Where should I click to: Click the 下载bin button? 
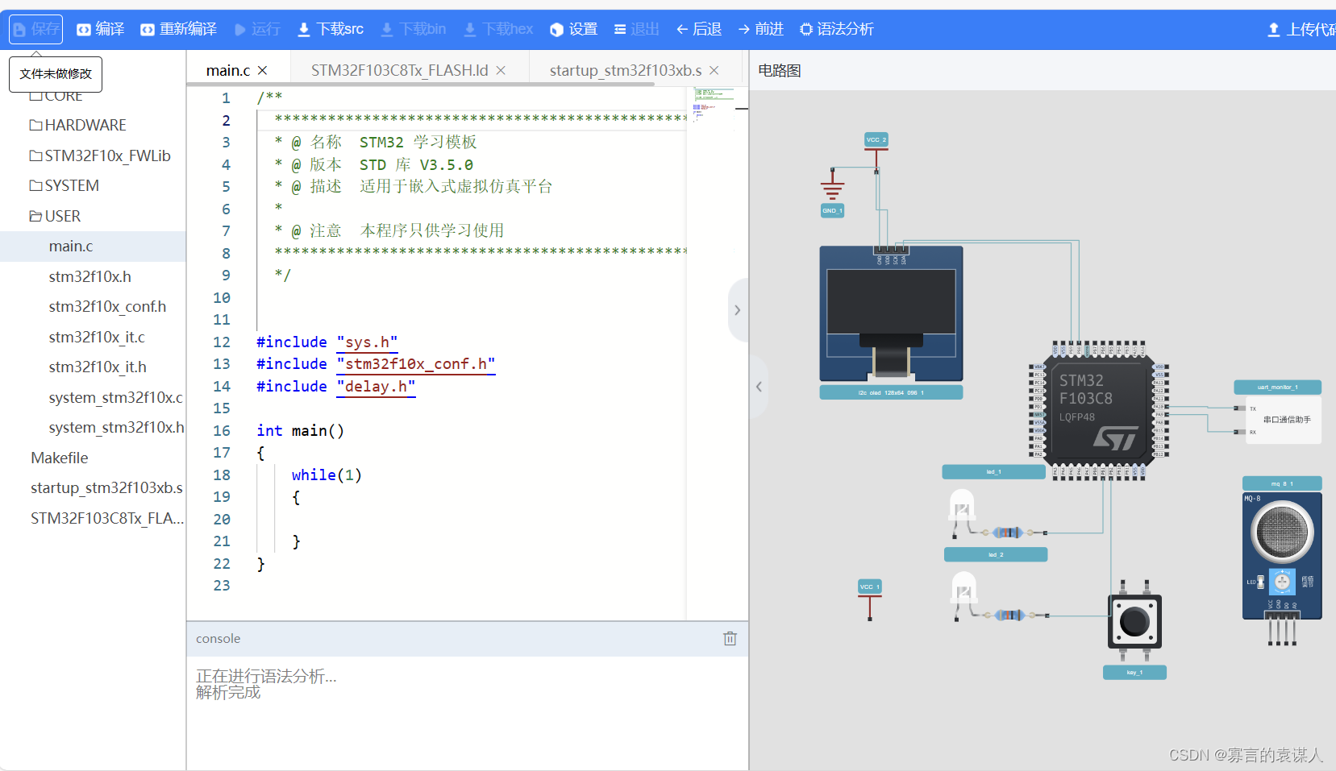(x=414, y=29)
